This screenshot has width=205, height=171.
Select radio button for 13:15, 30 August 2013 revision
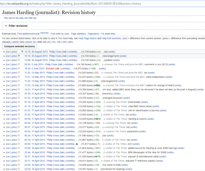click(x=22, y=51)
